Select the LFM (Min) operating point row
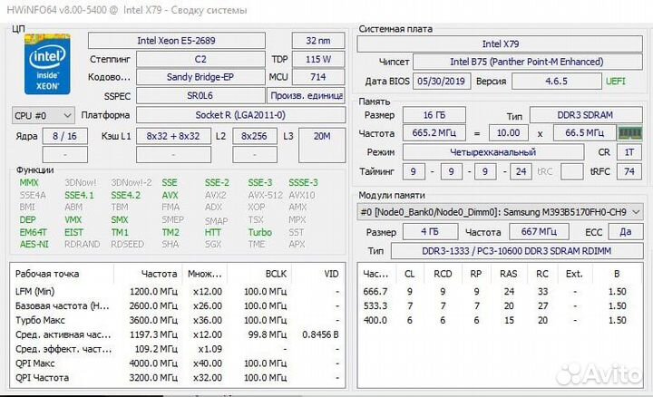The width and height of the screenshot is (653, 397). point(178,291)
